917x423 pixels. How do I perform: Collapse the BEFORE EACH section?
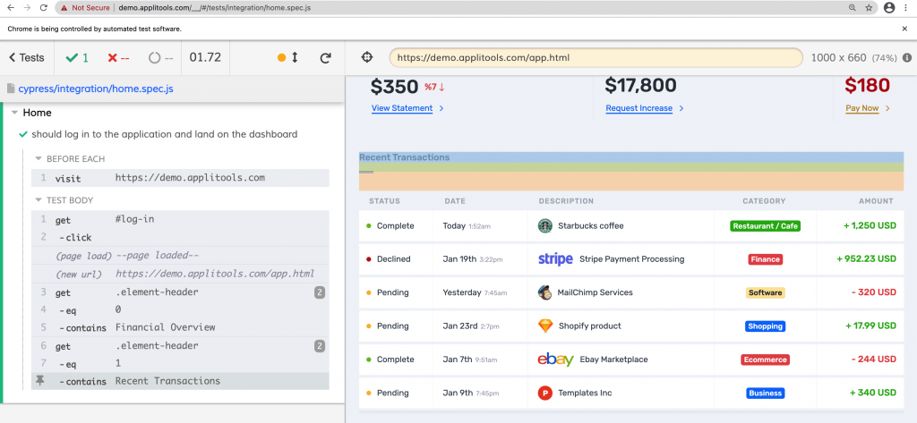point(39,159)
